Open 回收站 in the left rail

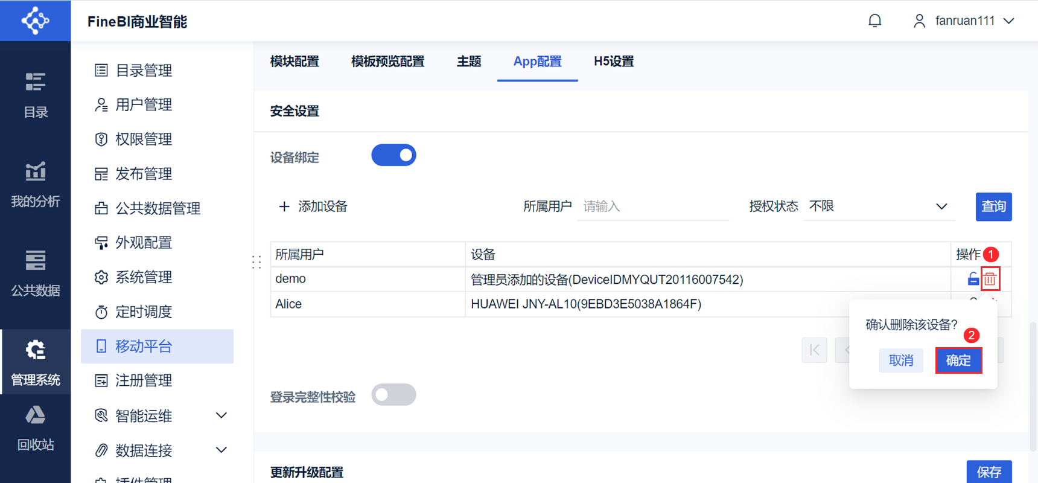[35, 429]
